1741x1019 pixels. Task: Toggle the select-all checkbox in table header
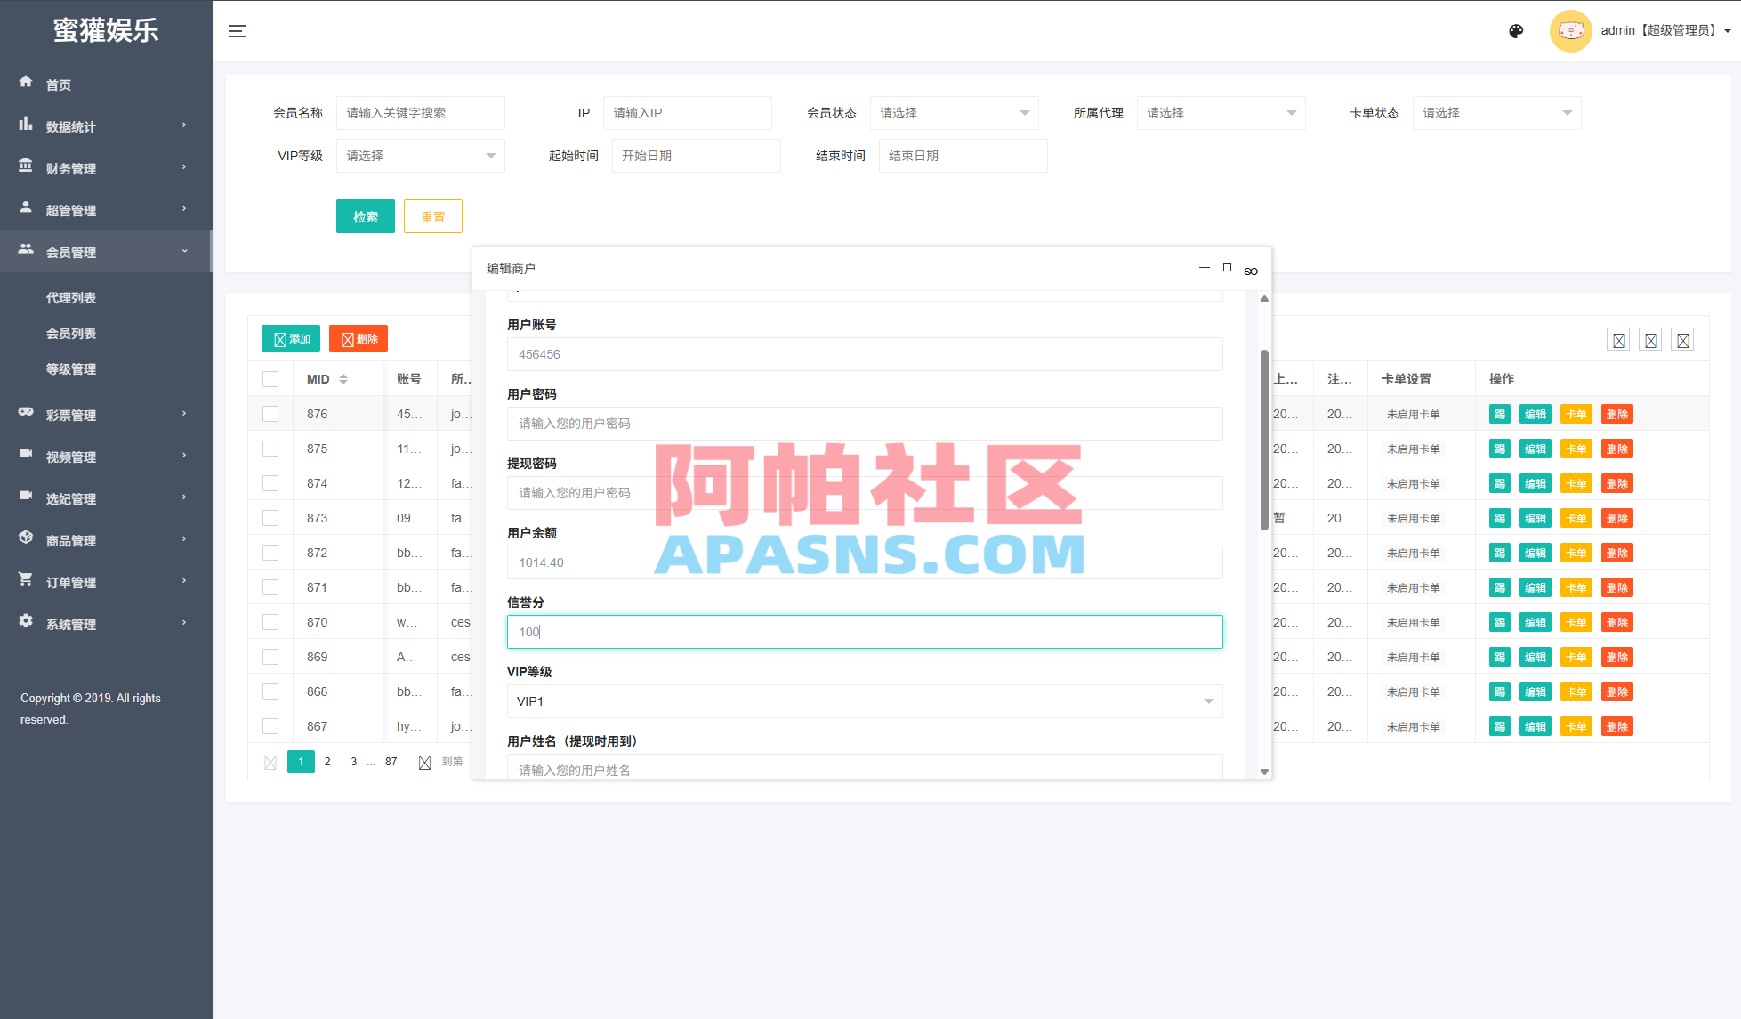pyautogui.click(x=270, y=378)
